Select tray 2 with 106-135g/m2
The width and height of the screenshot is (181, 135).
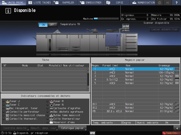(136, 72)
